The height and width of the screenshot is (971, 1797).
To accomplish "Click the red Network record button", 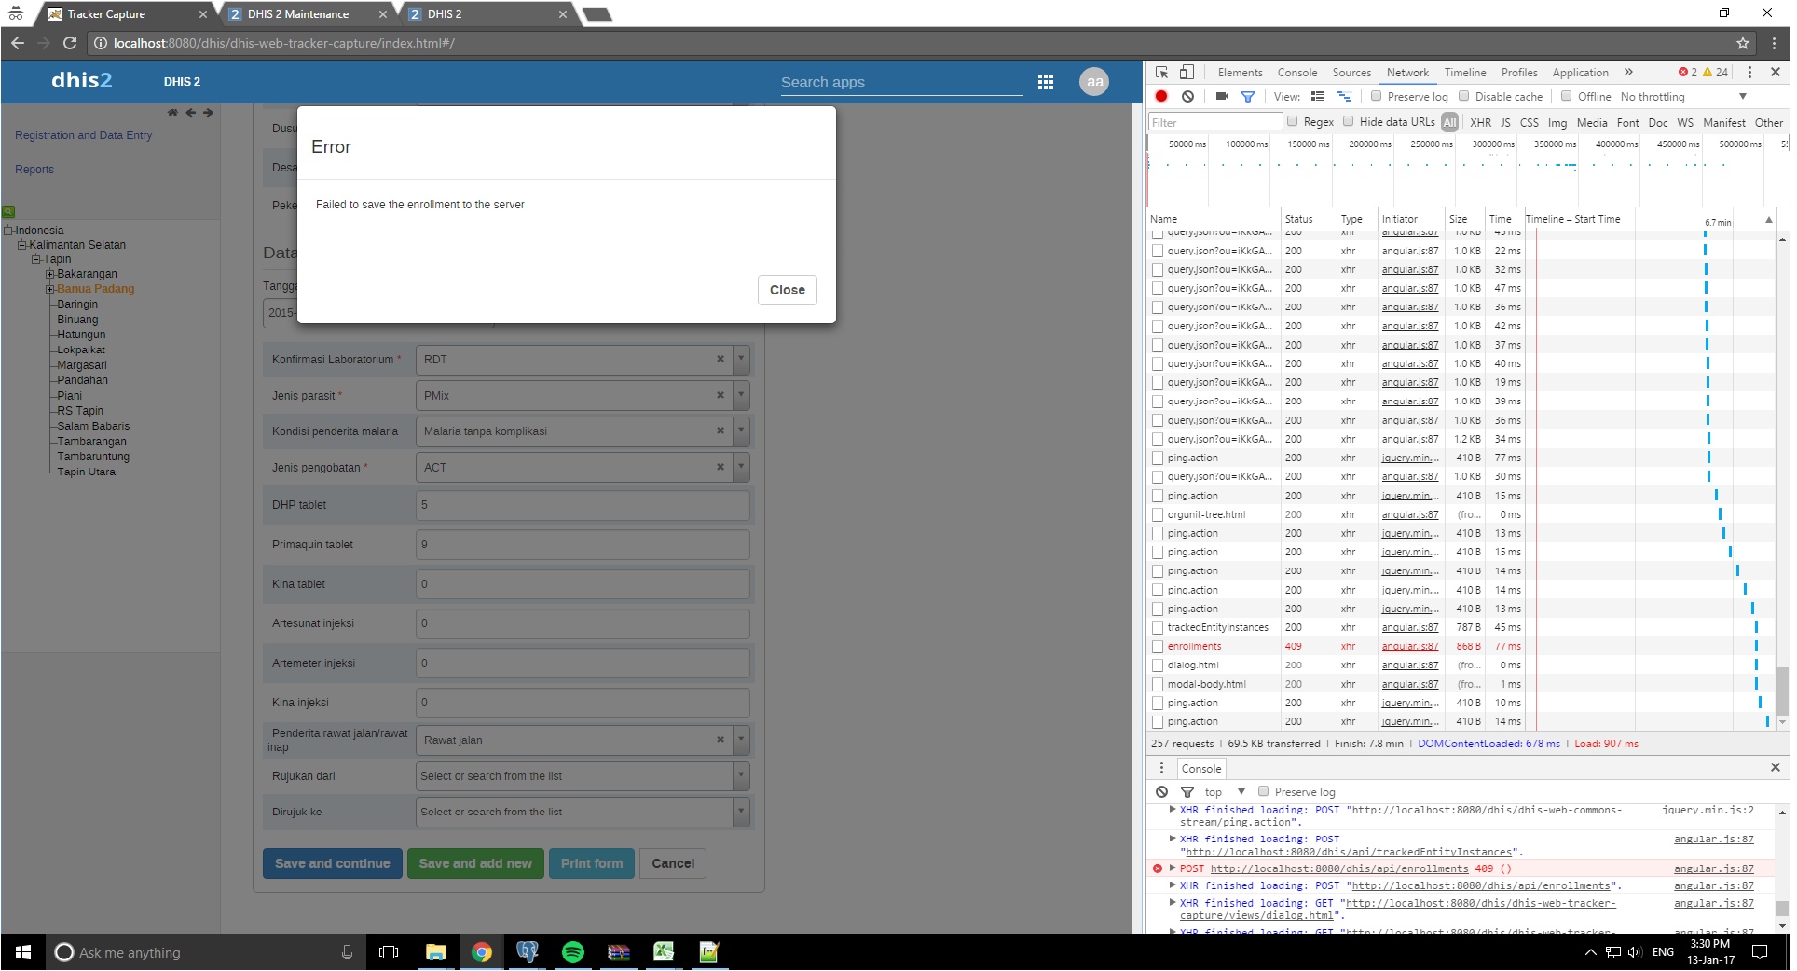I will coord(1161,96).
